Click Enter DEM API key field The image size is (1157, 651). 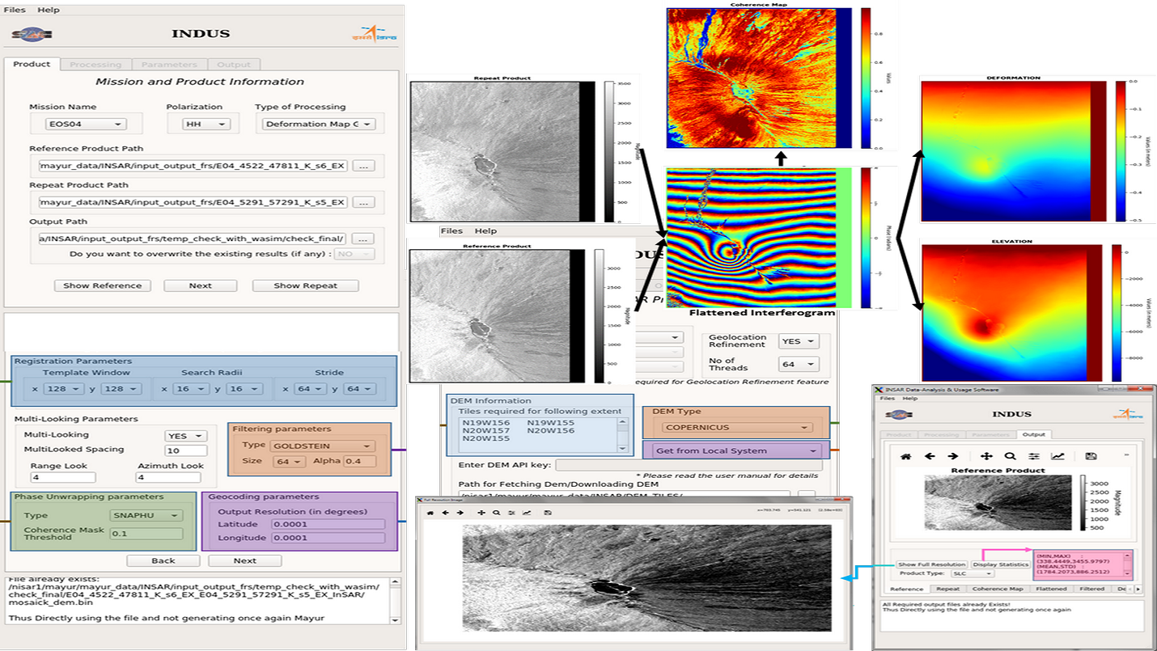pos(689,465)
